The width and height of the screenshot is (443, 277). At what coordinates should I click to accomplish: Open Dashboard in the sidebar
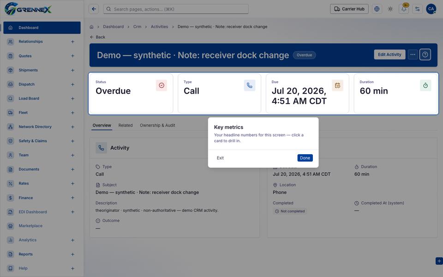point(42,28)
